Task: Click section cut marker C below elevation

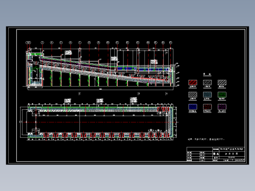Action: click(x=79, y=94)
